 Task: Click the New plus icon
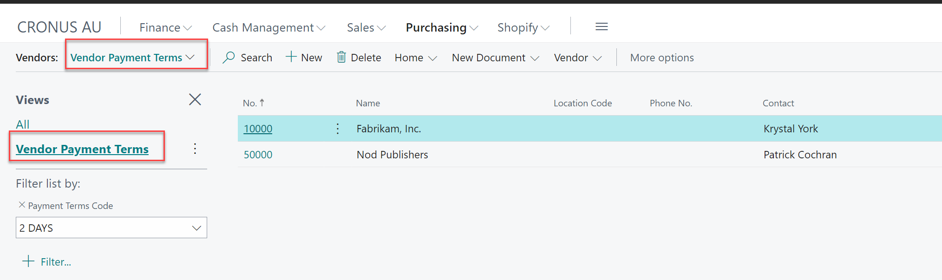(291, 57)
